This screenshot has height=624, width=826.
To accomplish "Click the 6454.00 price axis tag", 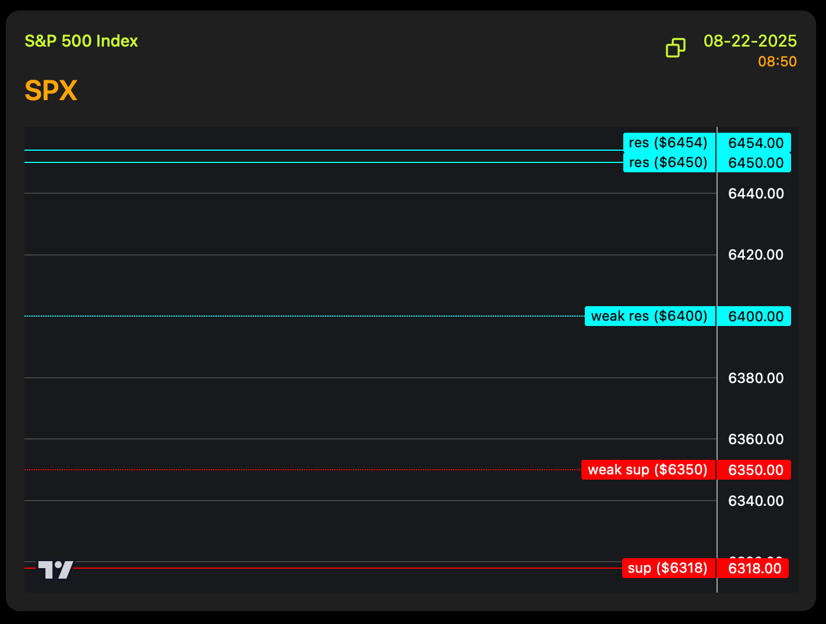I will (754, 143).
